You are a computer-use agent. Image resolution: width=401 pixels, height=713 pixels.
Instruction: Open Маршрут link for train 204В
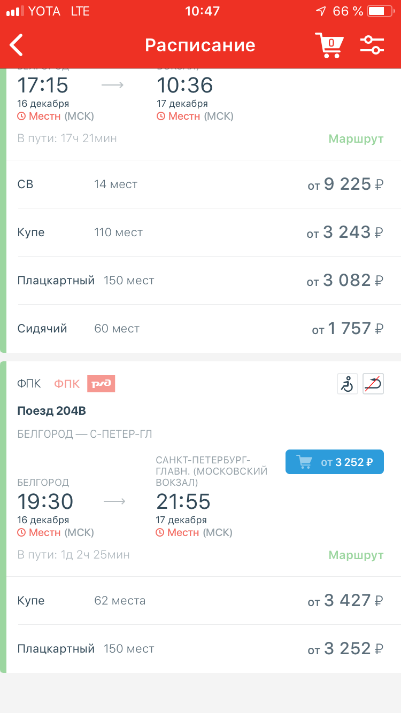(x=356, y=555)
